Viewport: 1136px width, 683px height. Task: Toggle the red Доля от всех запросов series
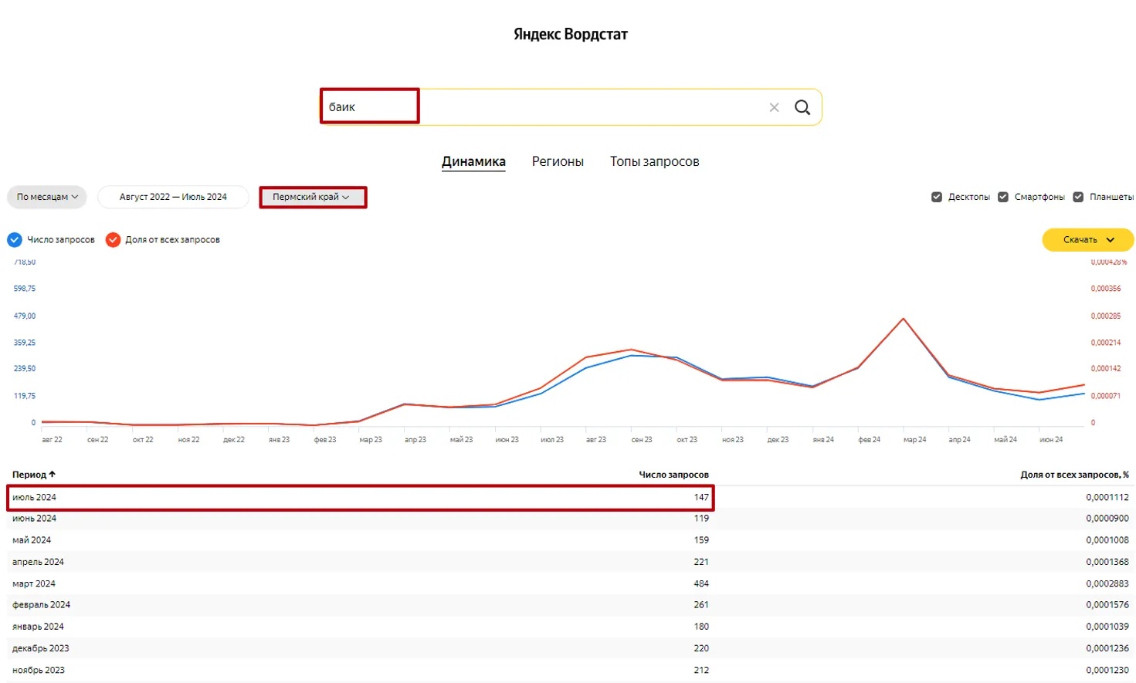tap(113, 240)
